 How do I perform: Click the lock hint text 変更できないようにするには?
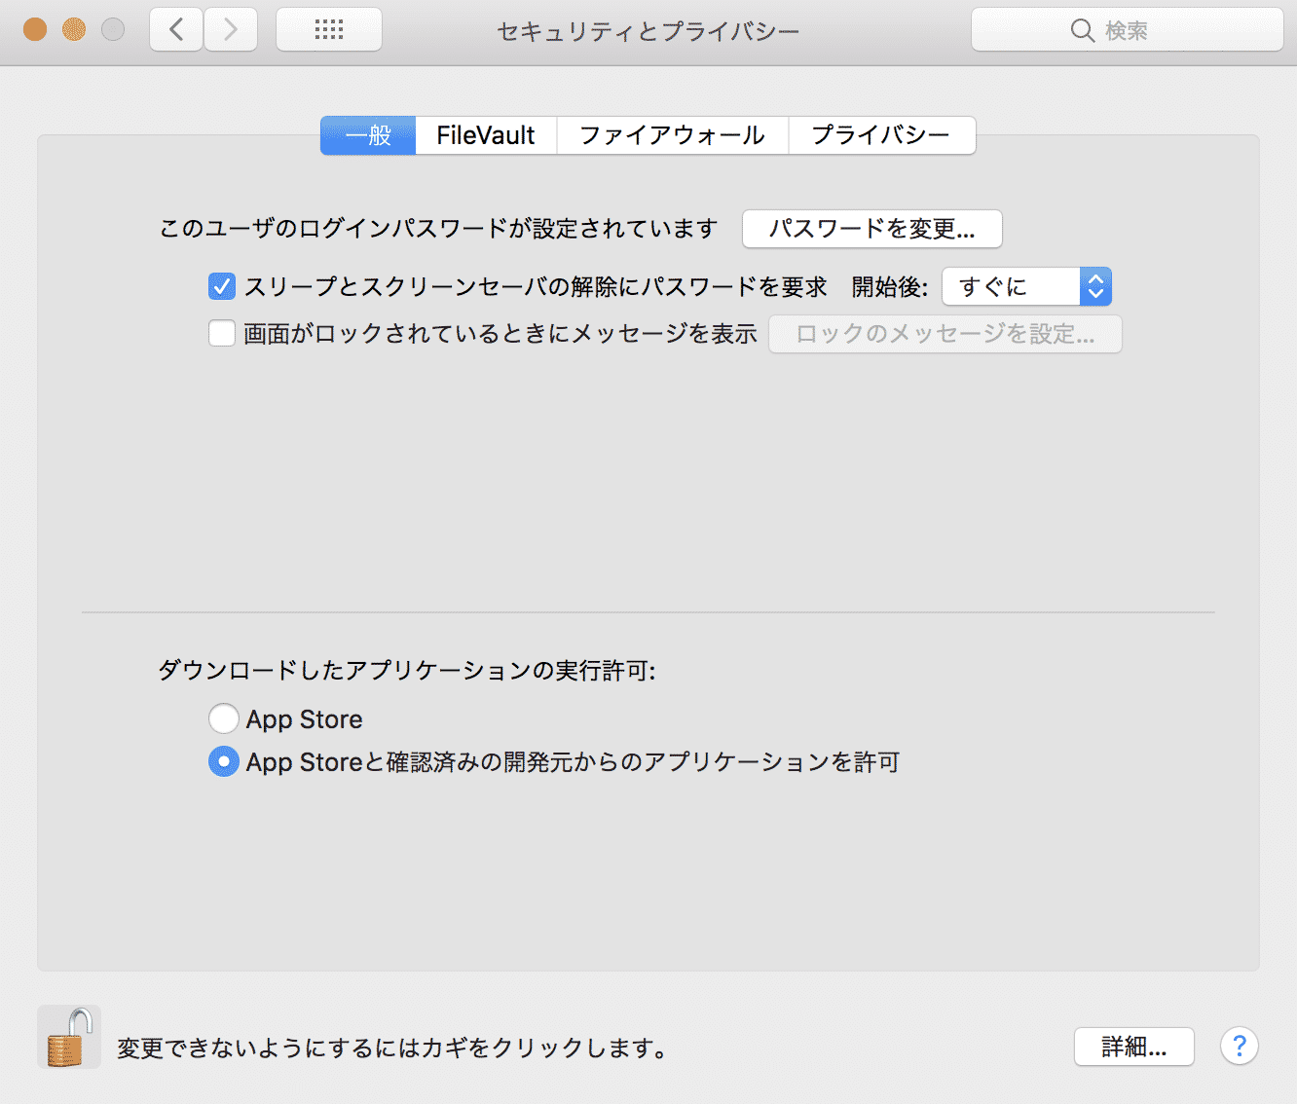[x=392, y=1048]
